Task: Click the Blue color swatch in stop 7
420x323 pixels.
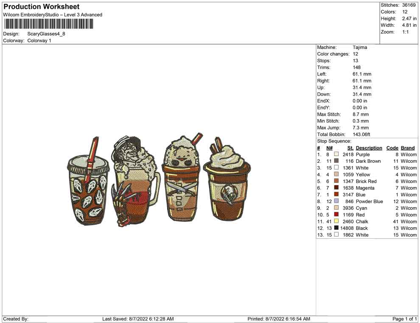Action: pyautogui.click(x=336, y=194)
